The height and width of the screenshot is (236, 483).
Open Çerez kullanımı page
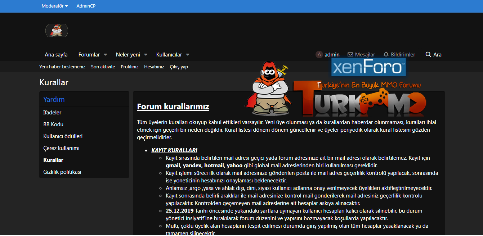point(61,148)
